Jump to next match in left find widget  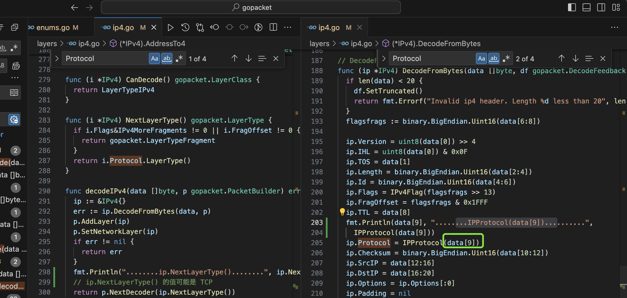[x=249, y=58]
